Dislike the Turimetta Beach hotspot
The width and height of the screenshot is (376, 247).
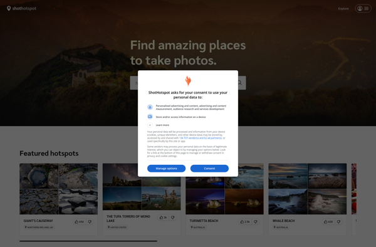[x=256, y=221]
